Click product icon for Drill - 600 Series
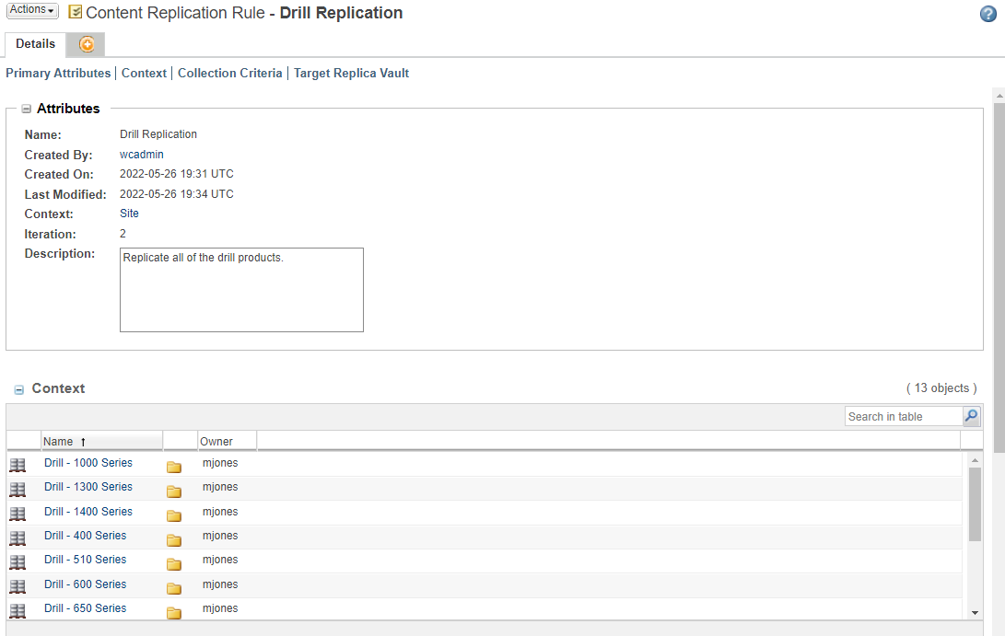The height and width of the screenshot is (636, 1005). (18, 586)
